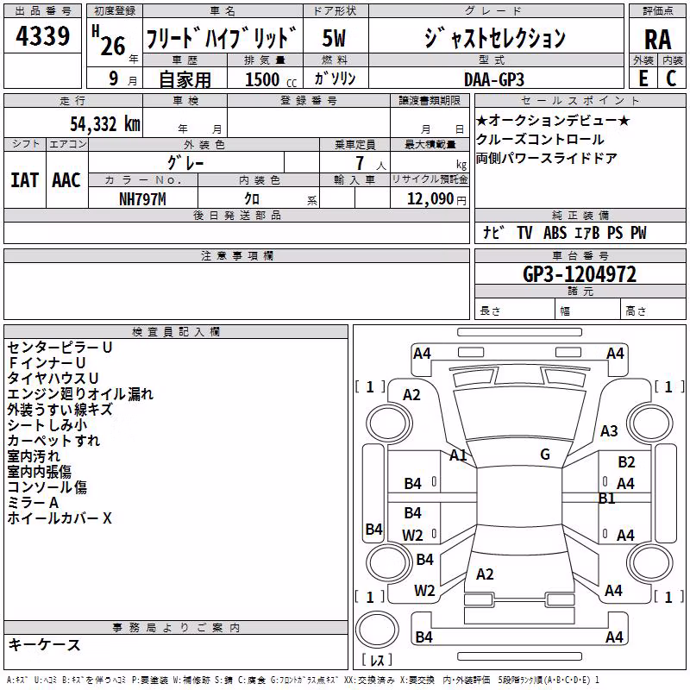
Task: Click the キーケース office notice
Action: (45, 644)
